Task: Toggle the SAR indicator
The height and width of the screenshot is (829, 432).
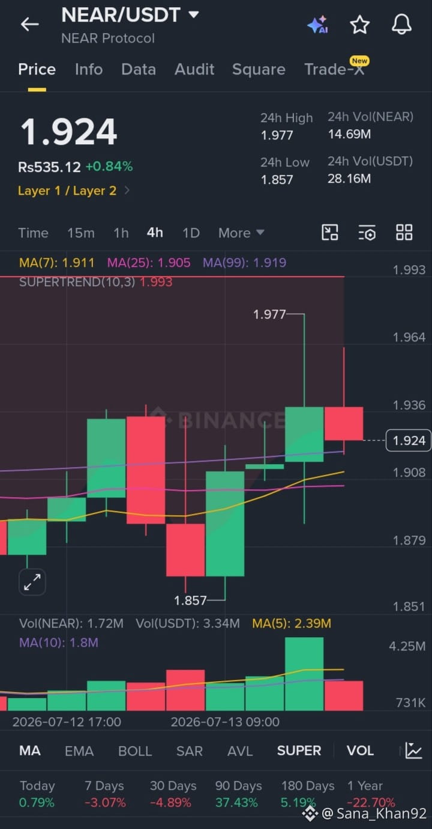Action: click(x=190, y=750)
